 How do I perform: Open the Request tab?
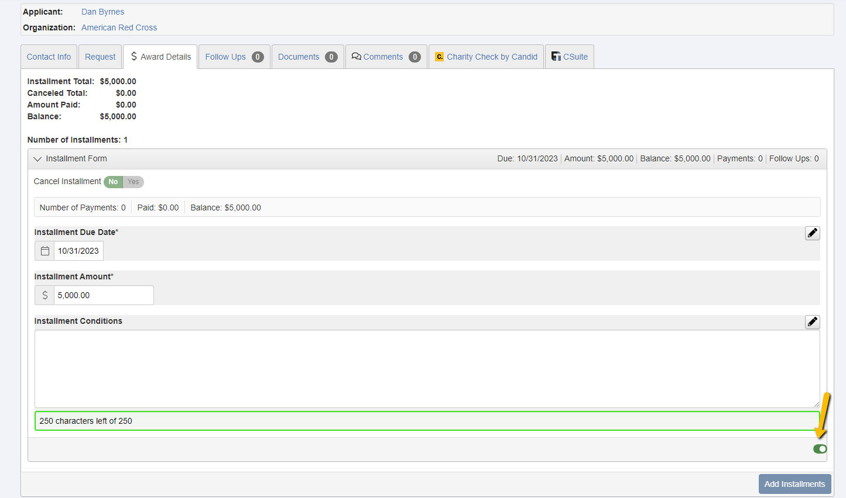[100, 57]
